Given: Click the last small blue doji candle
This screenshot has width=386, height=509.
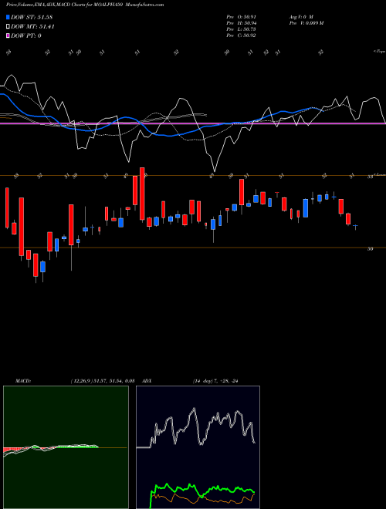Looking at the screenshot, I should (x=355, y=226).
